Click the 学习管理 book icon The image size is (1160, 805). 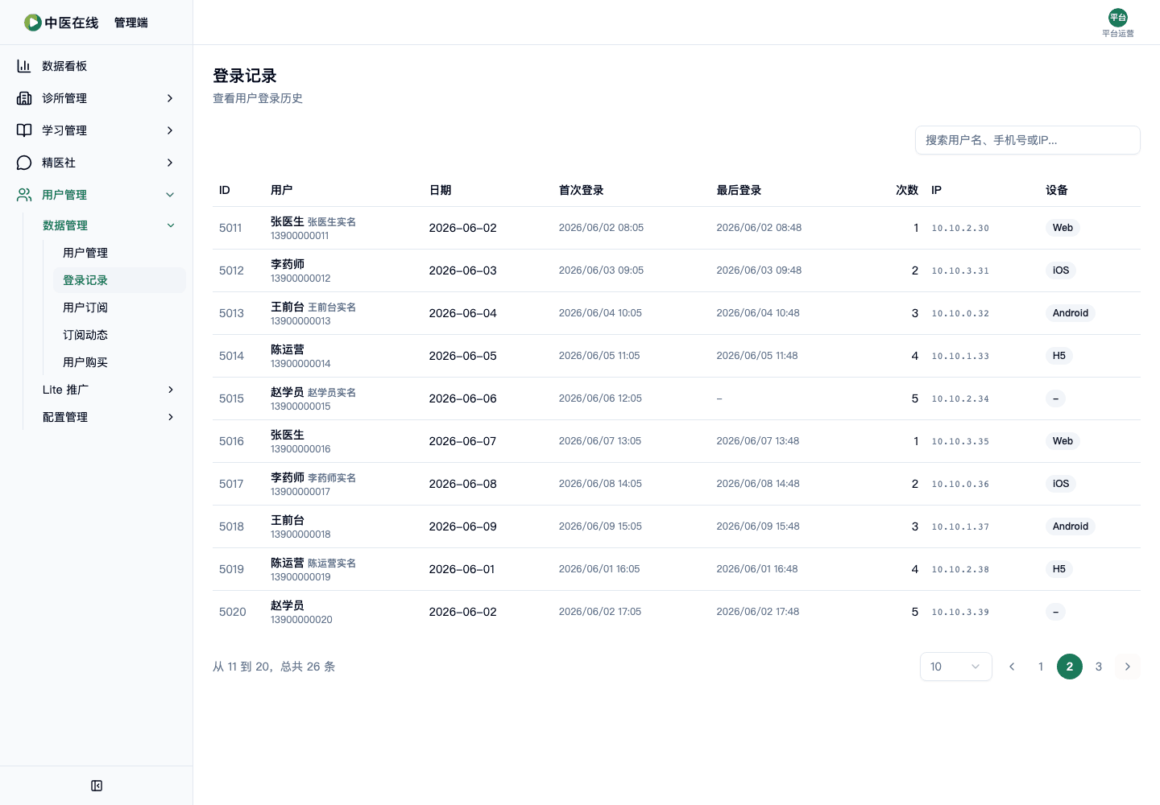24,130
